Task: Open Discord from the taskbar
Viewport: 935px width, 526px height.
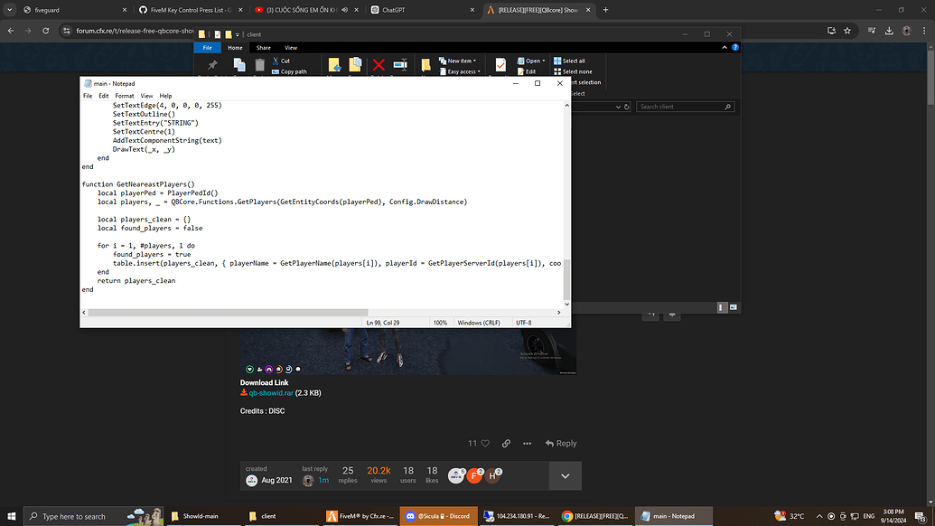Action: (x=437, y=516)
